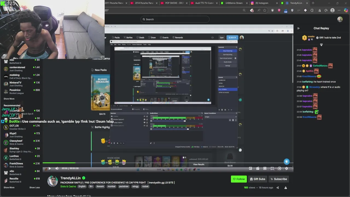Click CarlosManzo username in chat

click(320, 66)
